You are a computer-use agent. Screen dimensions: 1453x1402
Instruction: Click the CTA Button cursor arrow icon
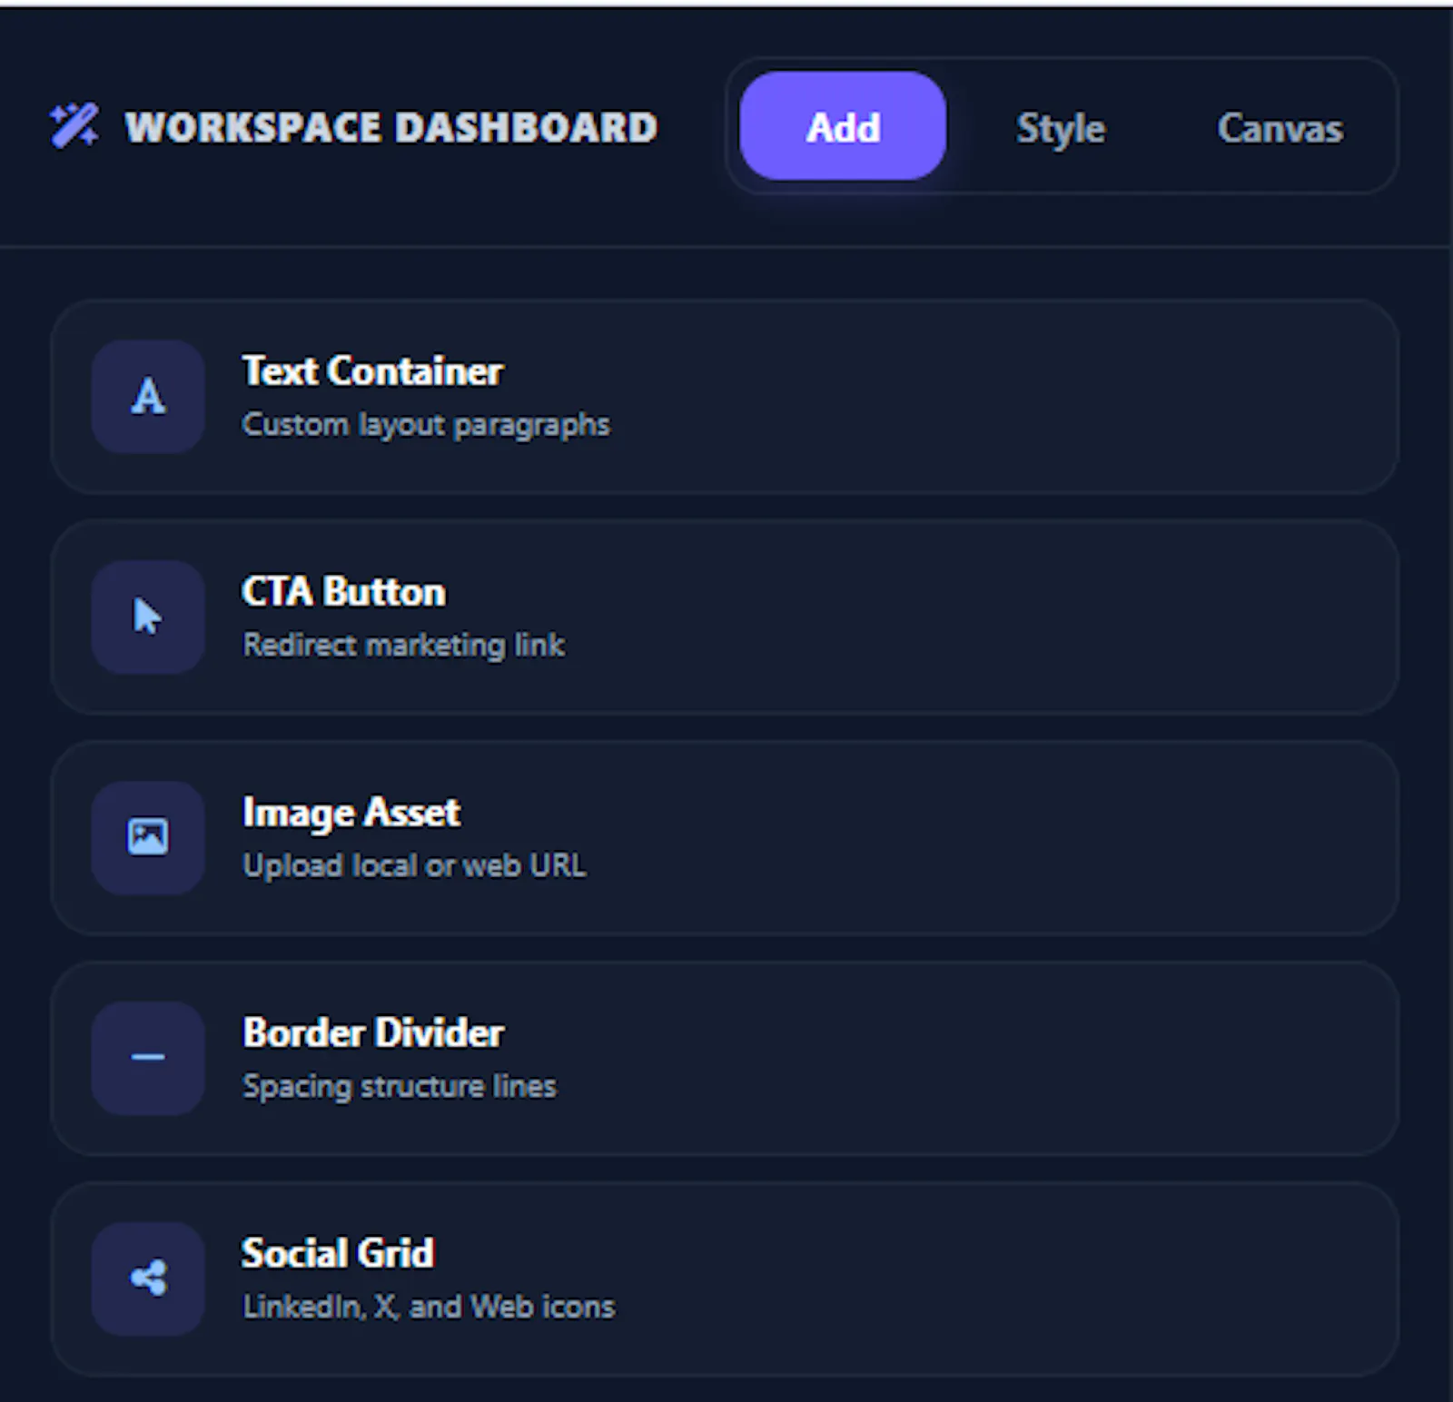click(148, 617)
